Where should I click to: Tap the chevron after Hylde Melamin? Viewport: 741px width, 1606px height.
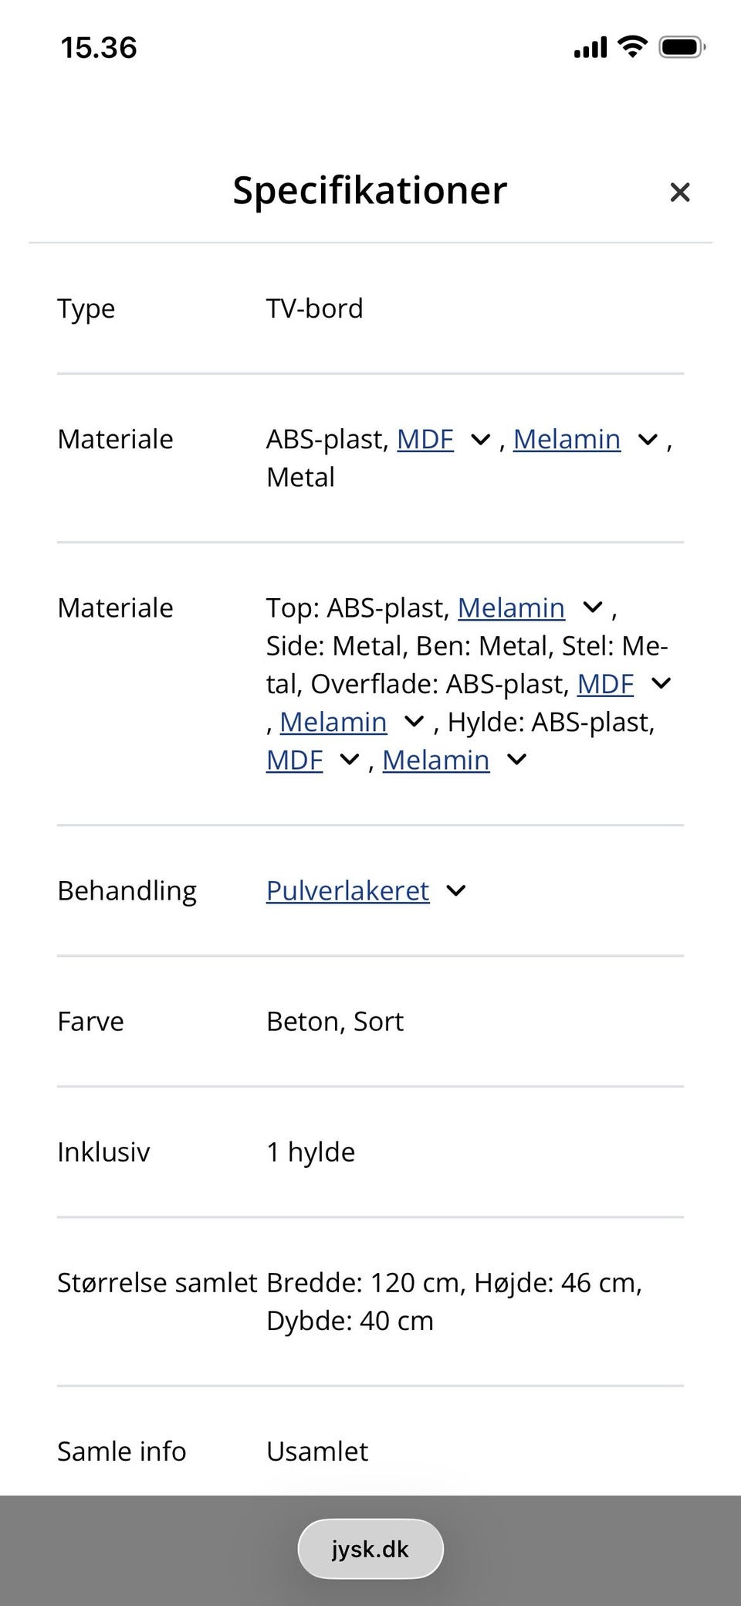click(x=515, y=760)
